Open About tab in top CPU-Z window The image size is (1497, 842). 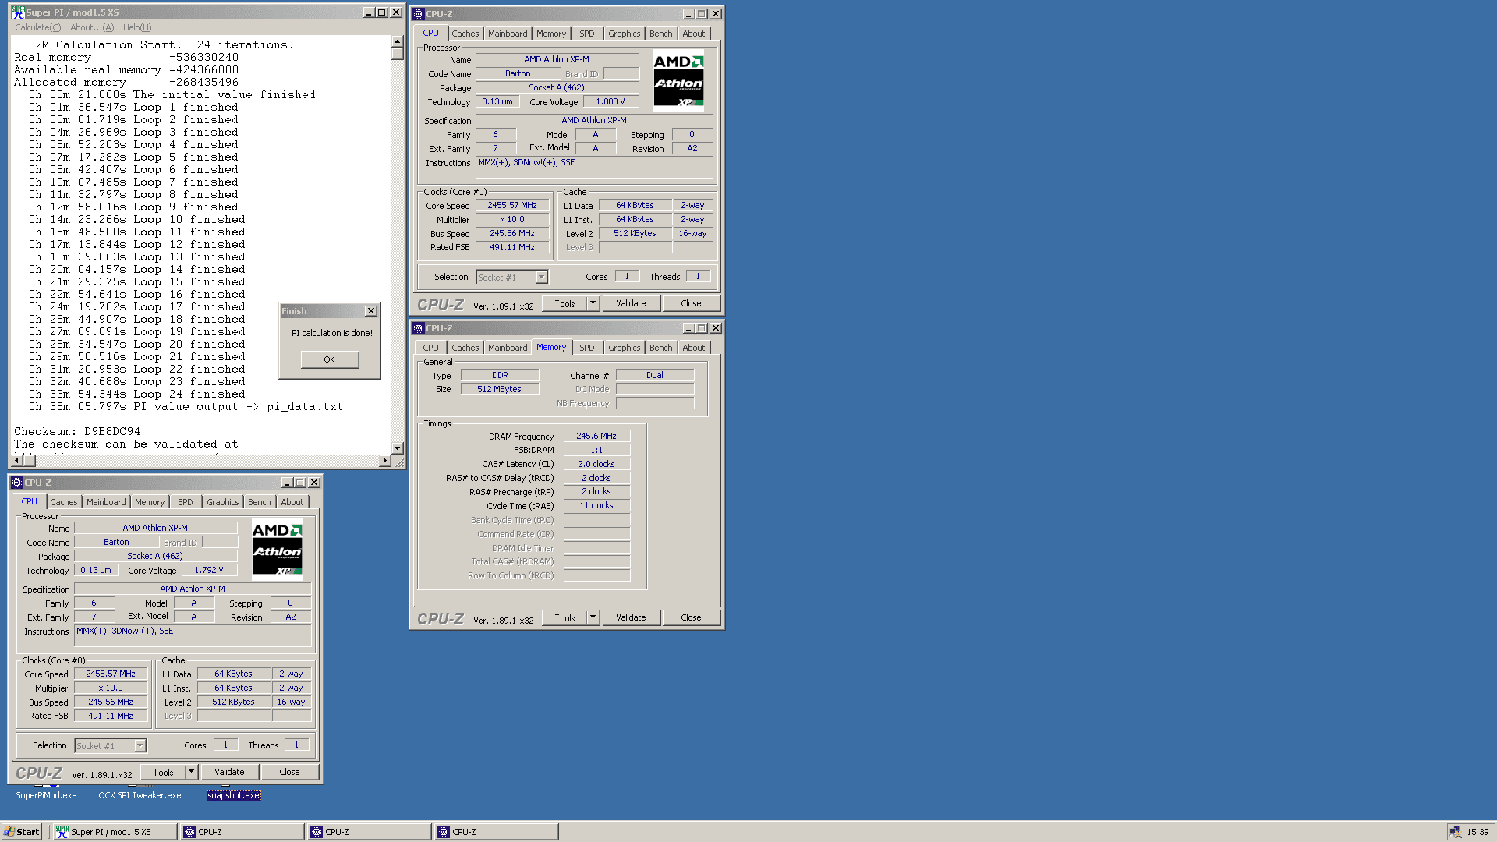point(694,34)
